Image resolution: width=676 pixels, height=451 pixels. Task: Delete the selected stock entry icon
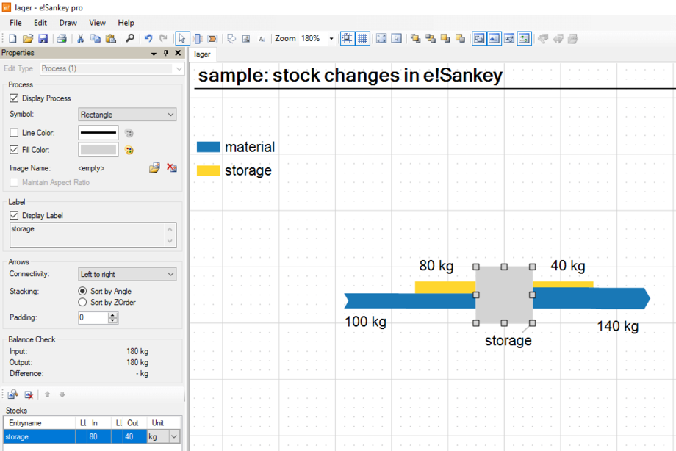pos(29,394)
